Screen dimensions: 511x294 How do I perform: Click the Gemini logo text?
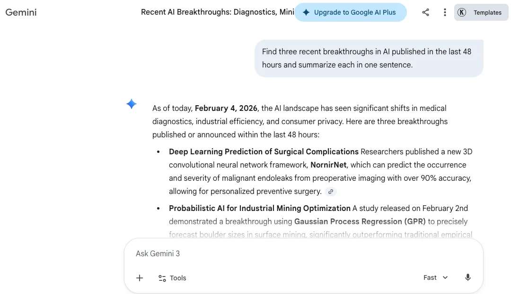[x=21, y=12]
